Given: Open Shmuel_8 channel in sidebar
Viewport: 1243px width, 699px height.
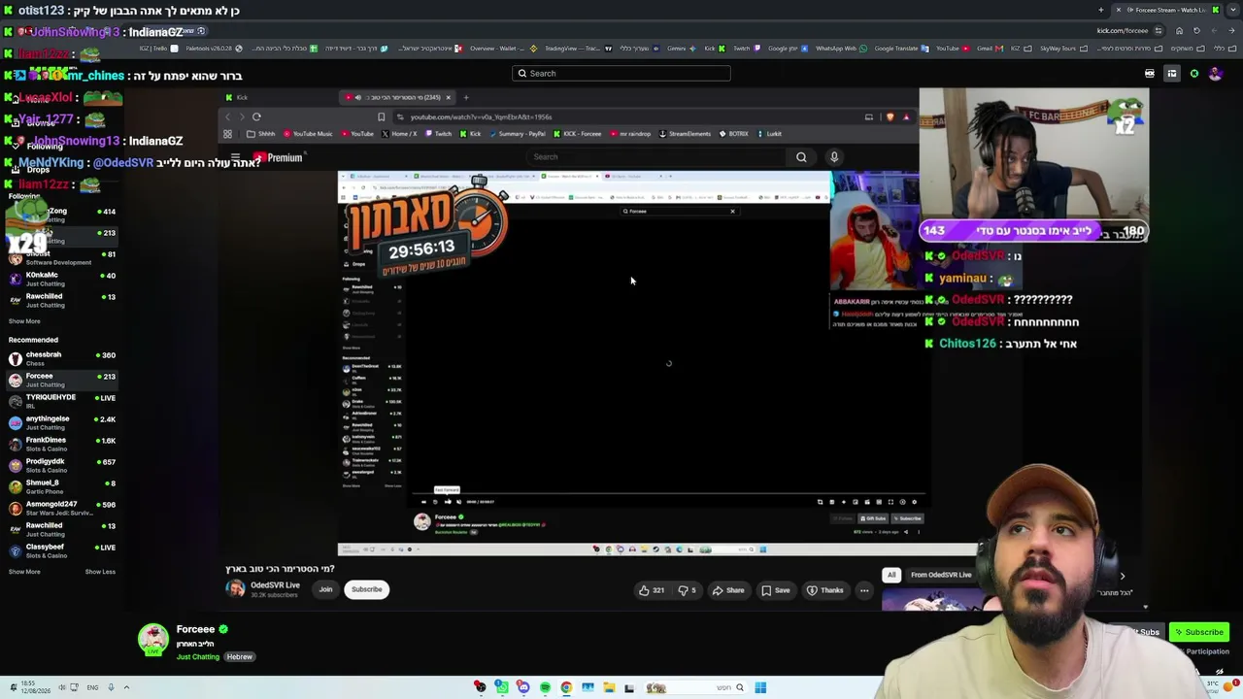Looking at the screenshot, I should coord(61,486).
